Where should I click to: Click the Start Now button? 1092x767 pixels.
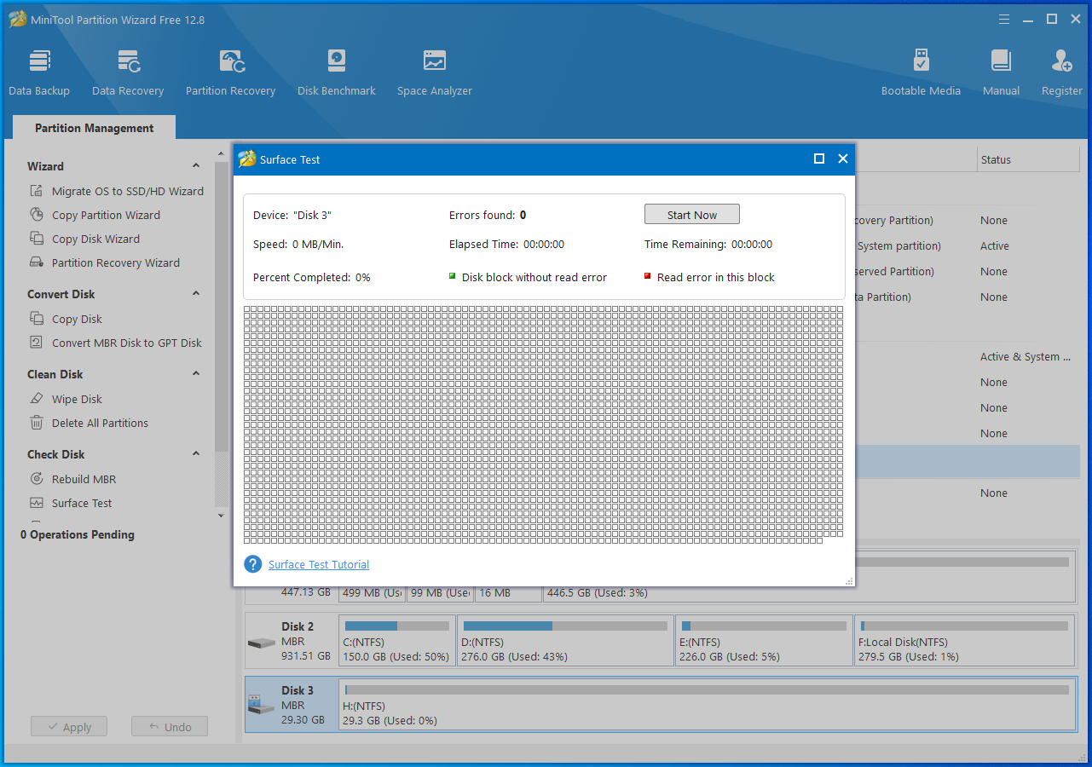(x=692, y=215)
